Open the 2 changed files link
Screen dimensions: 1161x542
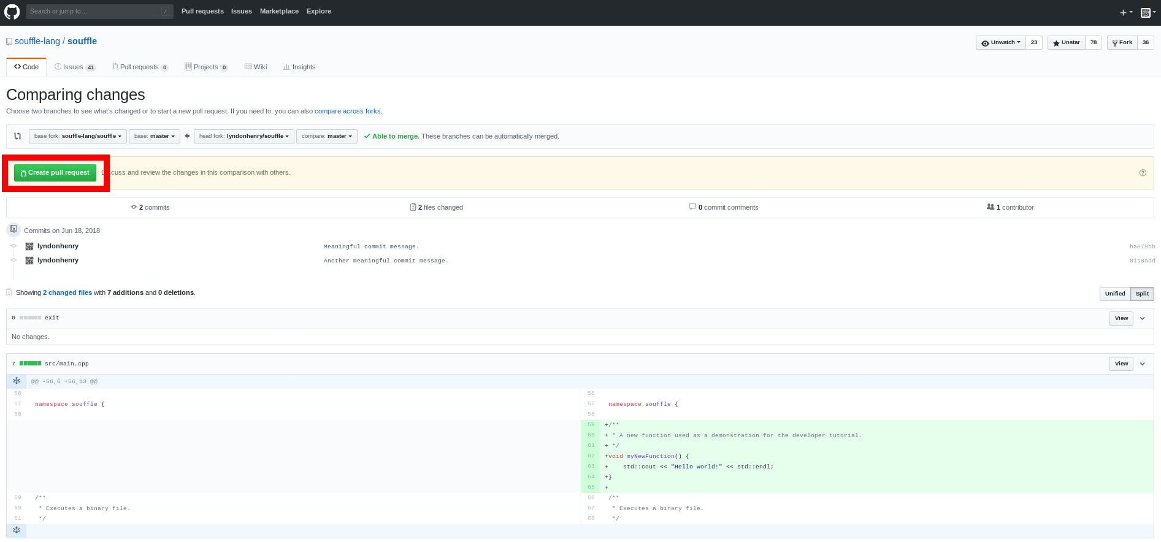67,292
